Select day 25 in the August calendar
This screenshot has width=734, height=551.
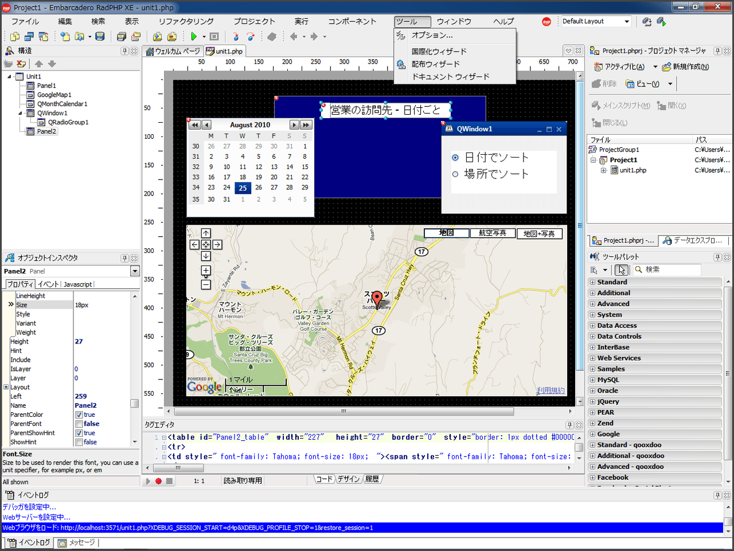click(243, 187)
